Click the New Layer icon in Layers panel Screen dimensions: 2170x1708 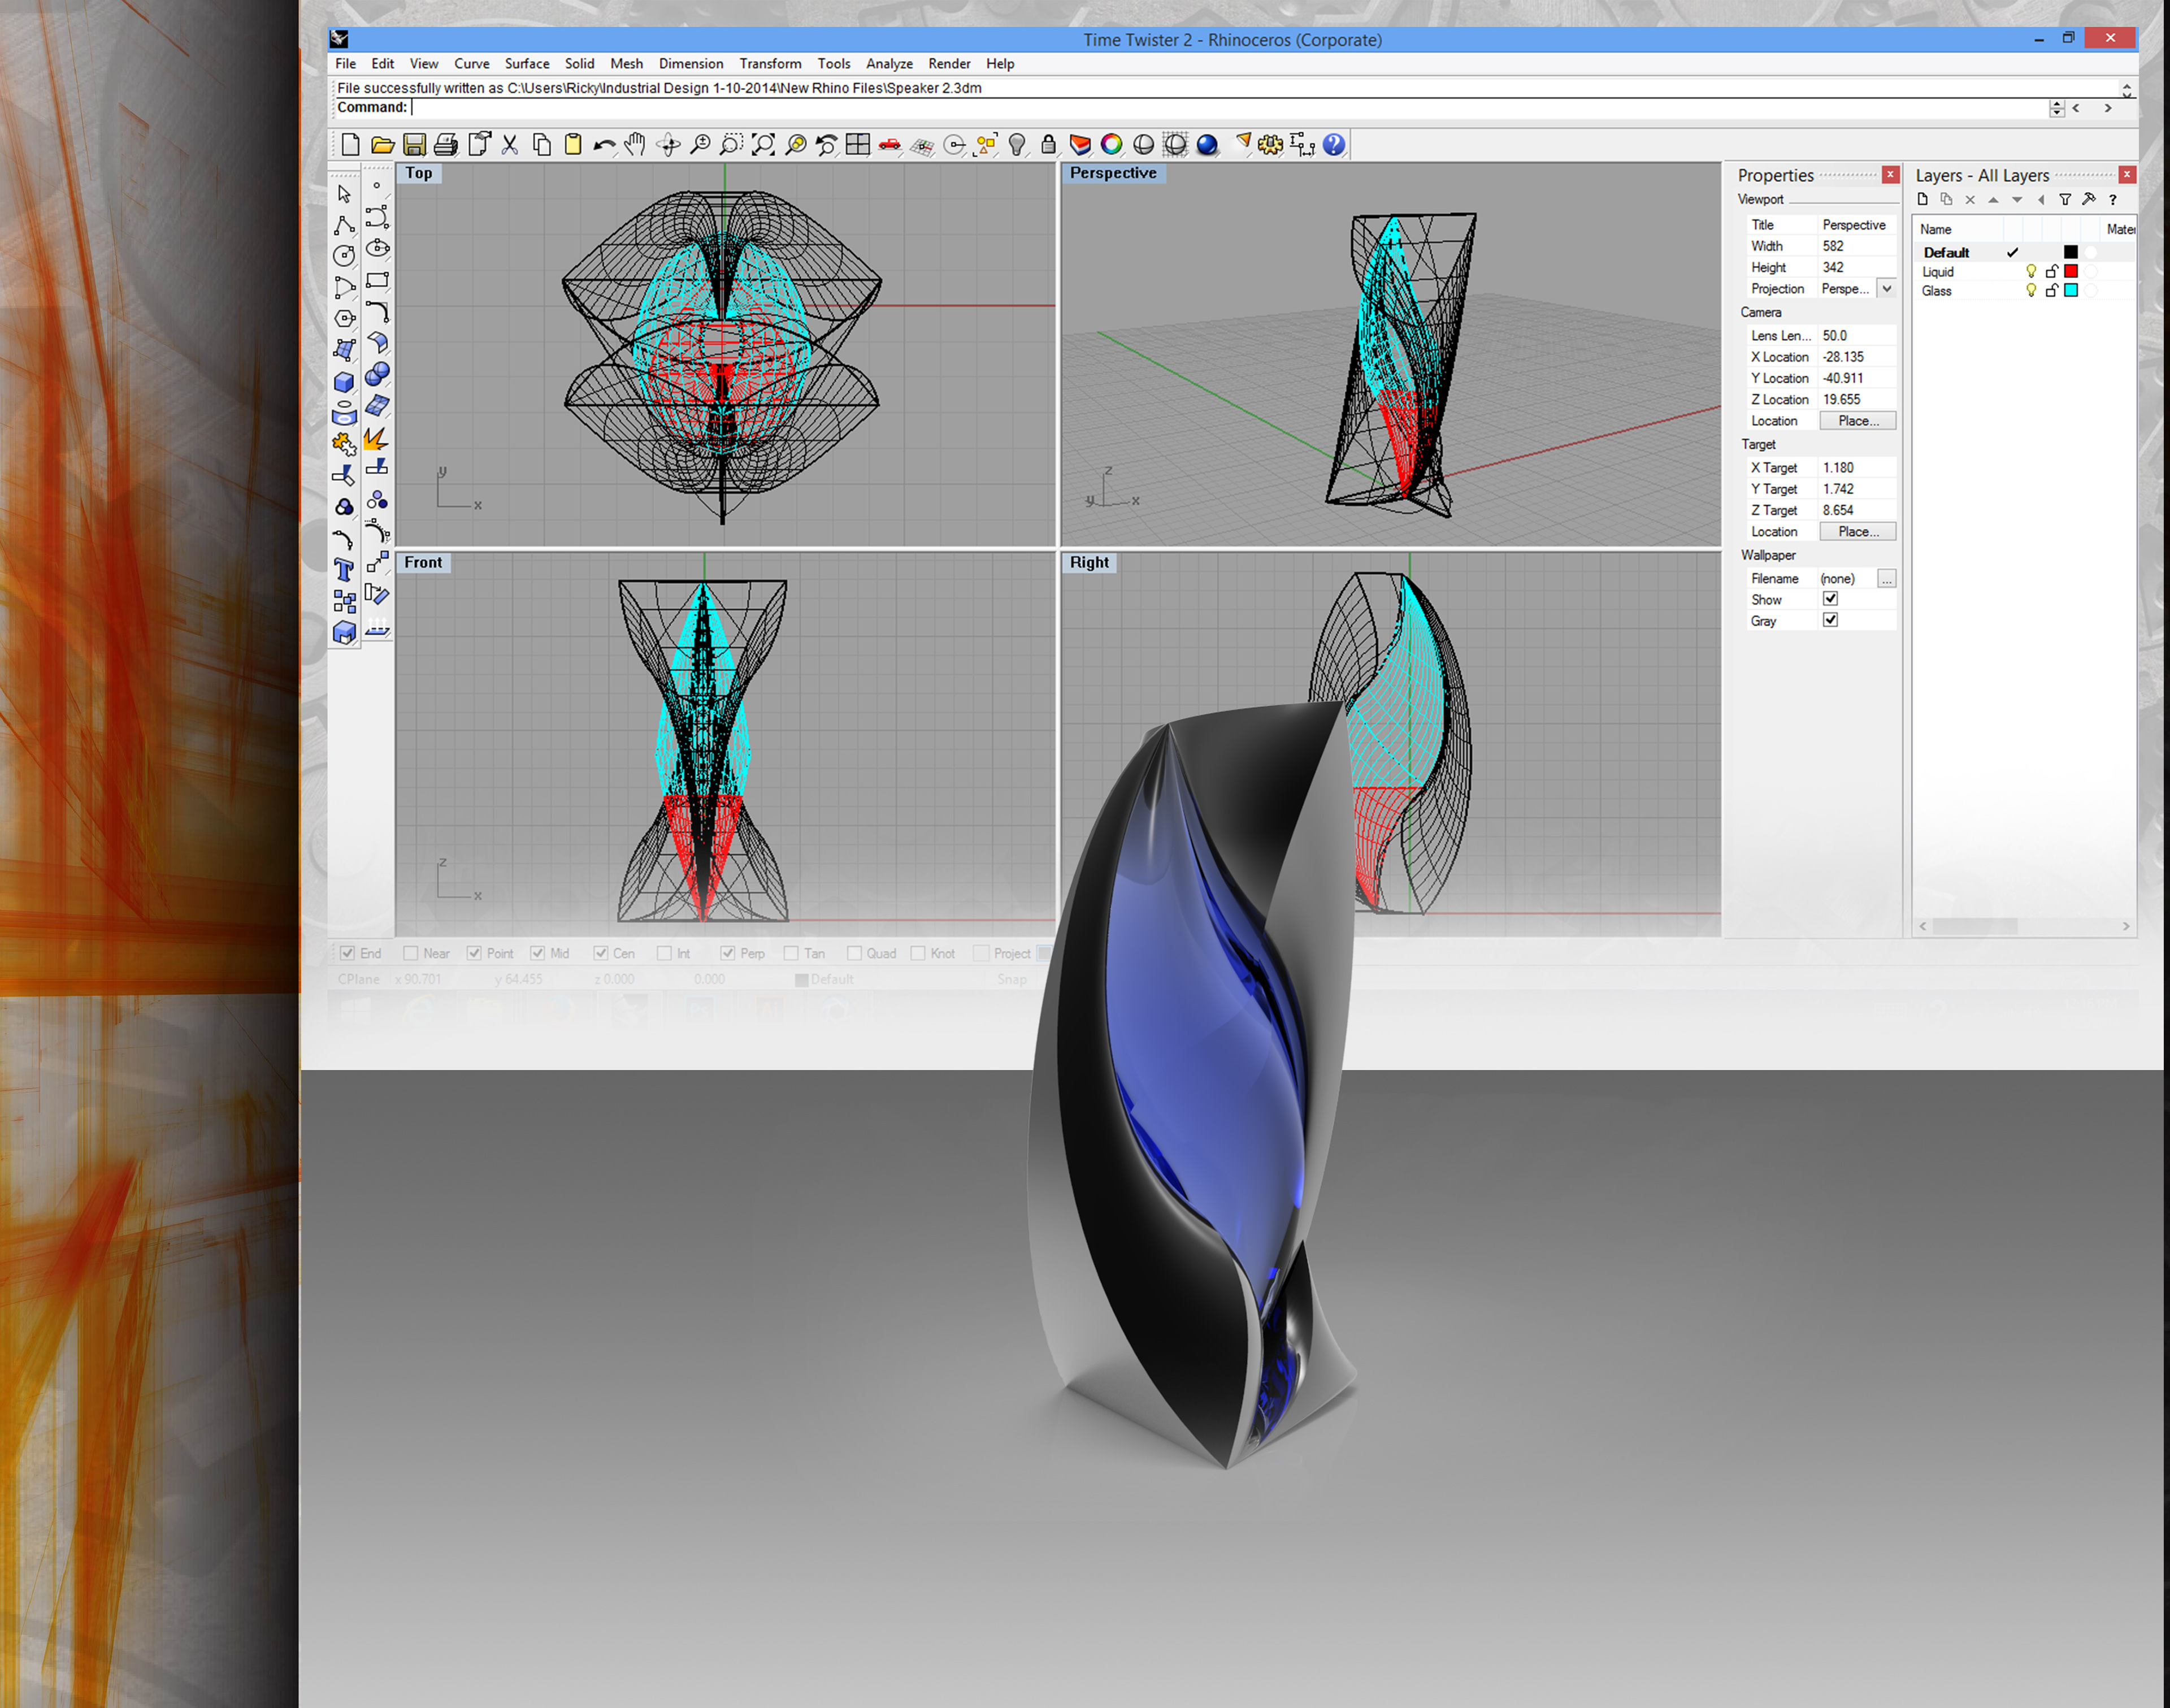(x=1922, y=200)
